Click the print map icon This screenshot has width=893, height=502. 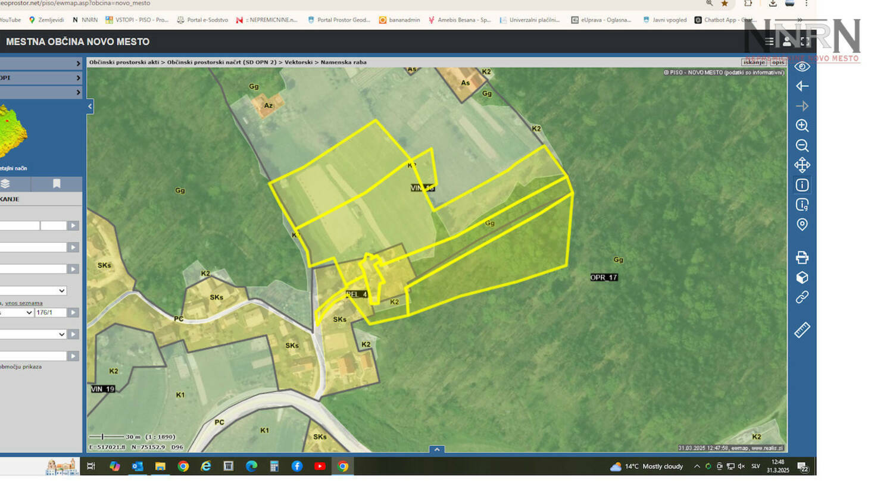pos(802,258)
